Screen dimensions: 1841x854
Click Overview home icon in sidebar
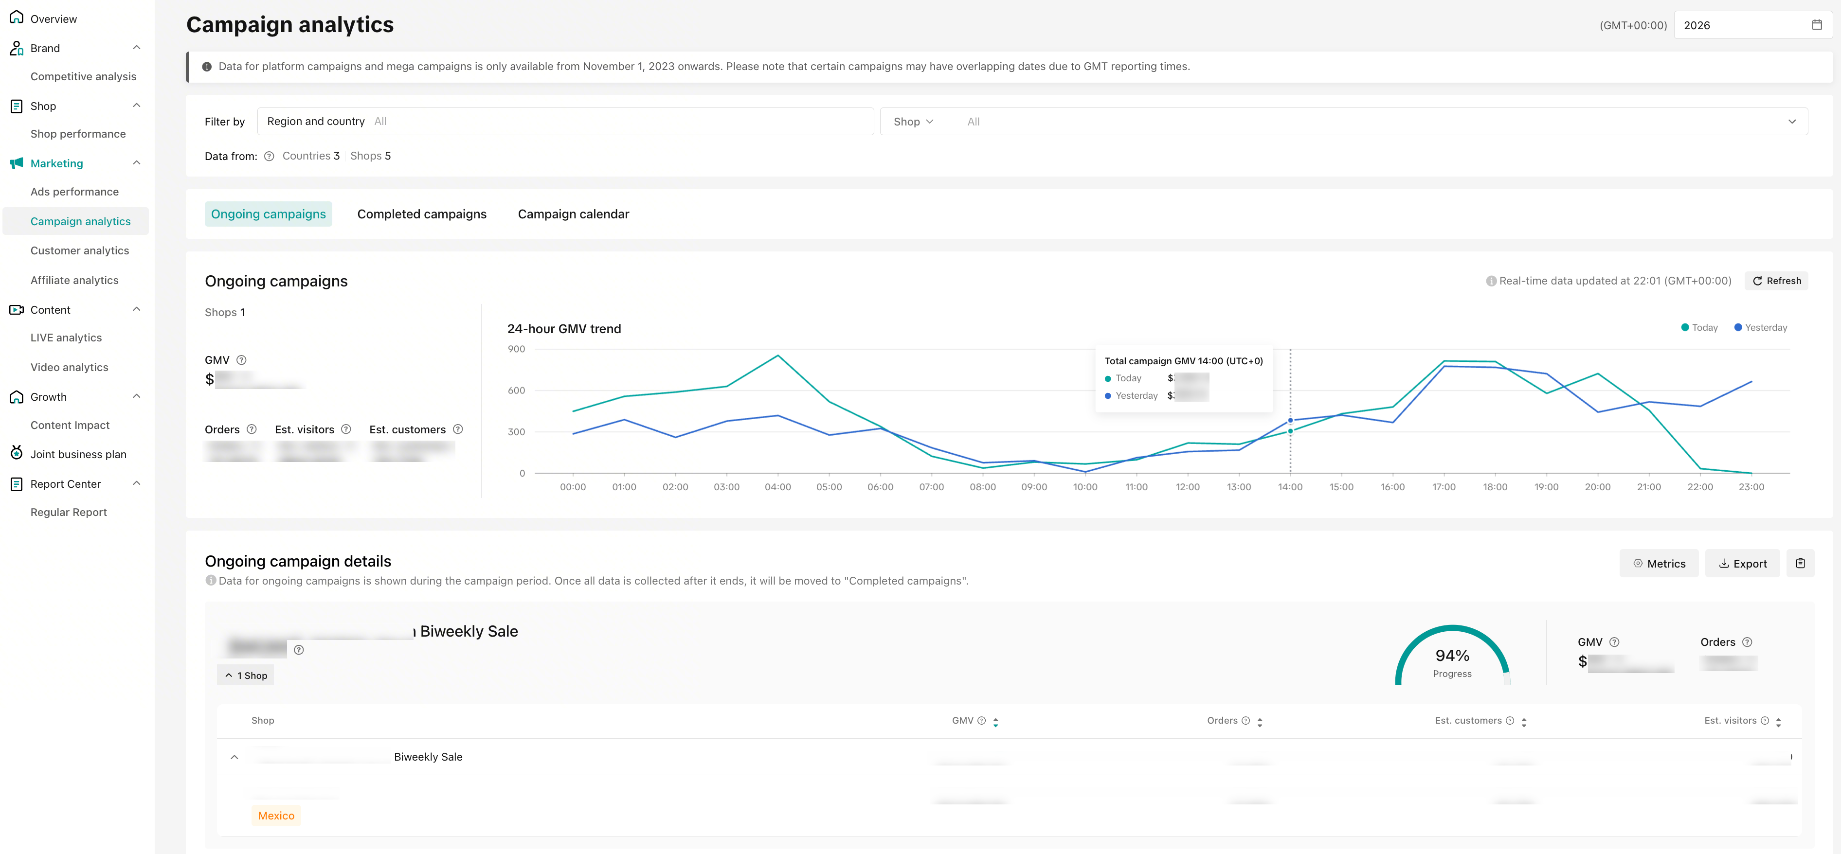click(17, 18)
